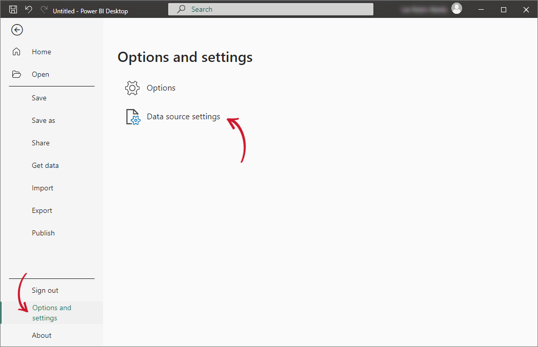
Task: Select Options and settings menu entry
Action: tap(51, 312)
